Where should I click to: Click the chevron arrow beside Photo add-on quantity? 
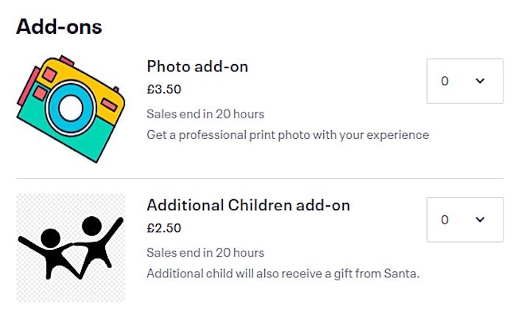(480, 81)
